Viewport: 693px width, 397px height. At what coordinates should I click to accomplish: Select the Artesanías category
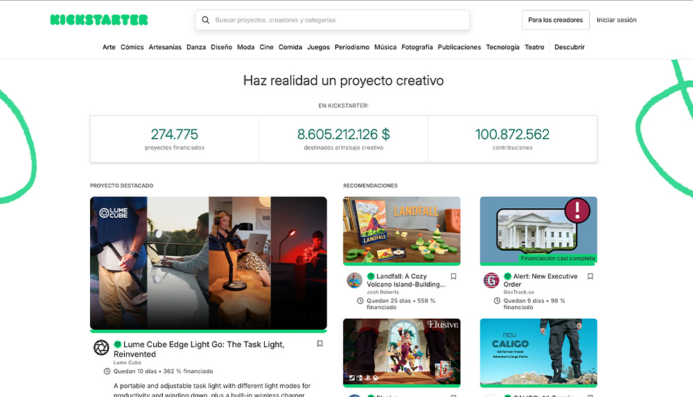(x=165, y=47)
